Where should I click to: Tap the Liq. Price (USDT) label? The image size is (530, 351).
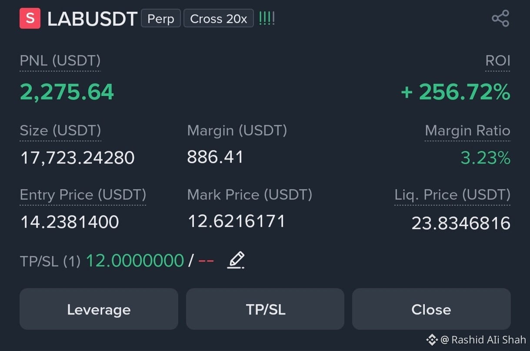coord(452,195)
